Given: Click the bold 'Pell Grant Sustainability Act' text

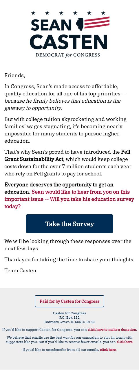Looking at the screenshot, I should click(x=67, y=155).
